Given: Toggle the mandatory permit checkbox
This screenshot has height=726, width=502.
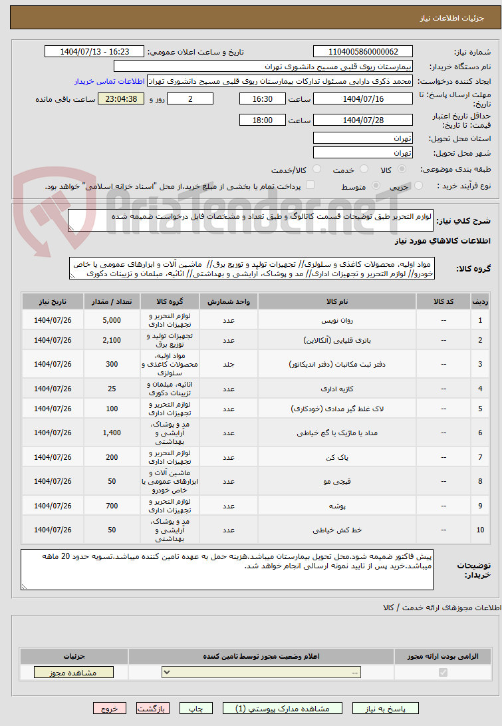Looking at the screenshot, I should coord(443,672).
